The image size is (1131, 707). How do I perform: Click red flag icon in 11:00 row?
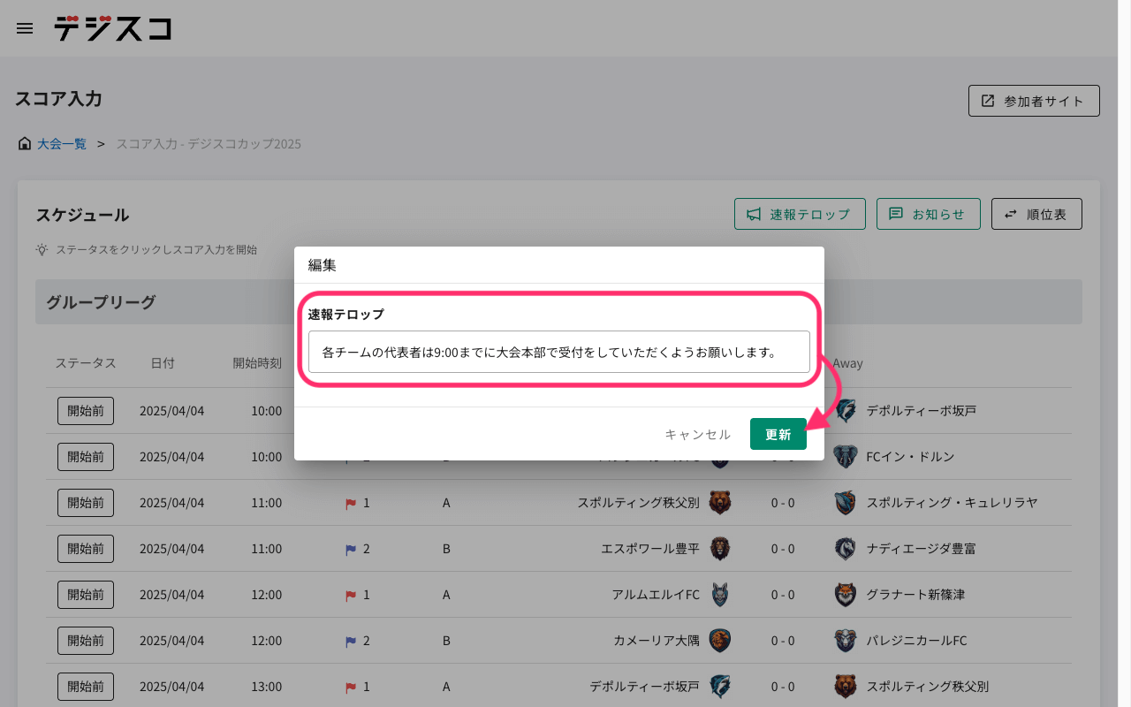tap(351, 504)
